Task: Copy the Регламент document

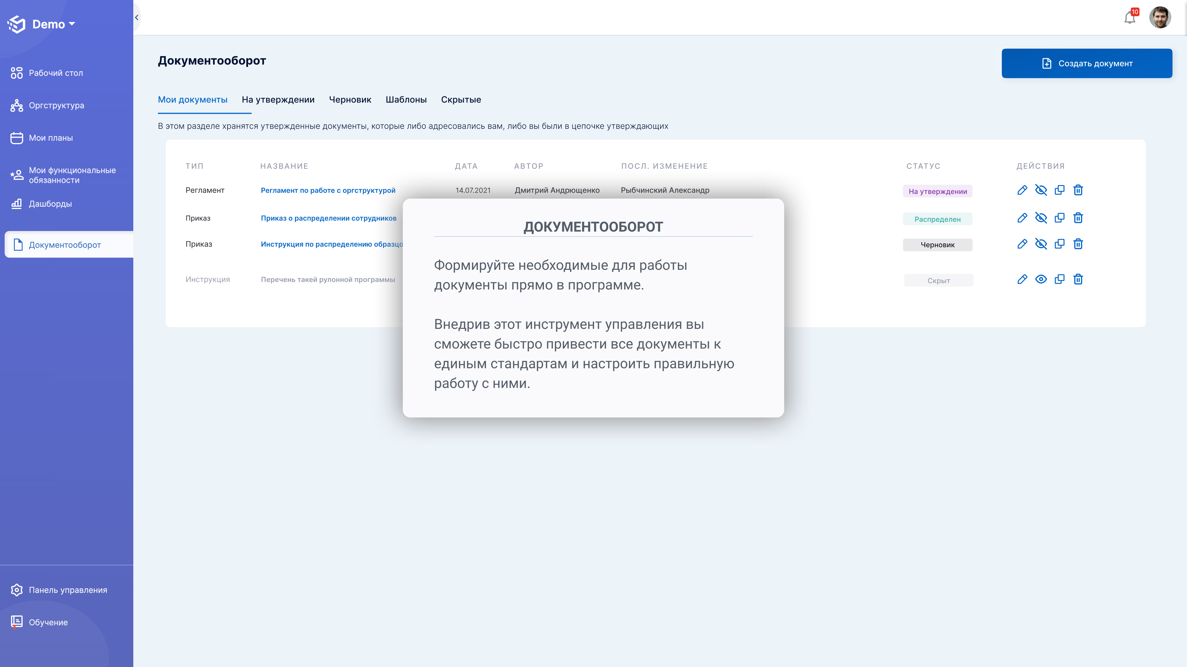Action: pos(1059,190)
